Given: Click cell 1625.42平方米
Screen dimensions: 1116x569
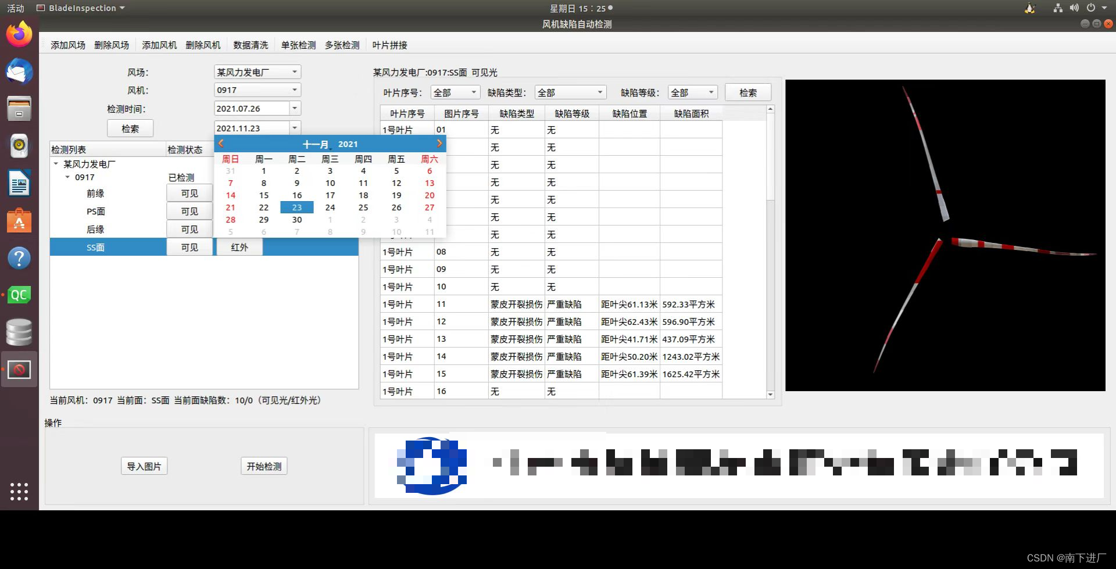Looking at the screenshot, I should coord(691,374).
